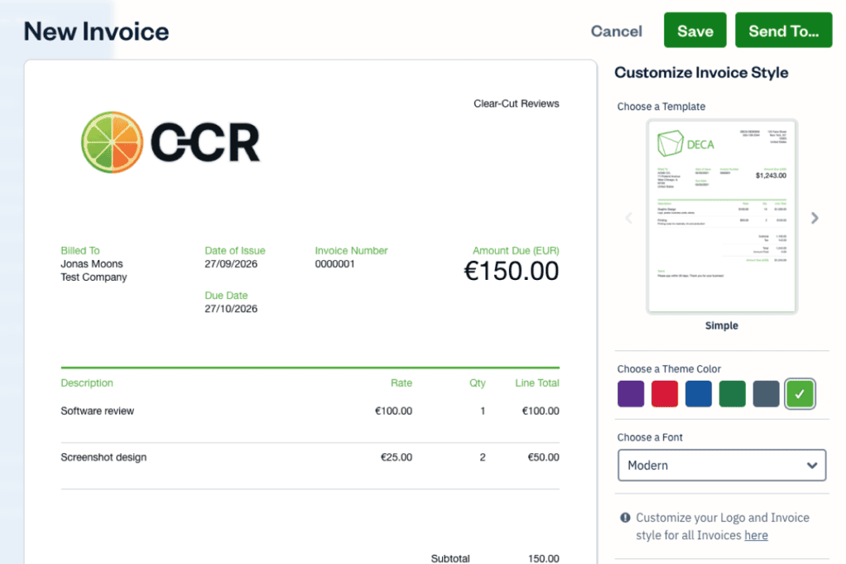This screenshot has width=846, height=564.
Task: Edit quantity 2 for Screenshot design
Action: point(482,457)
